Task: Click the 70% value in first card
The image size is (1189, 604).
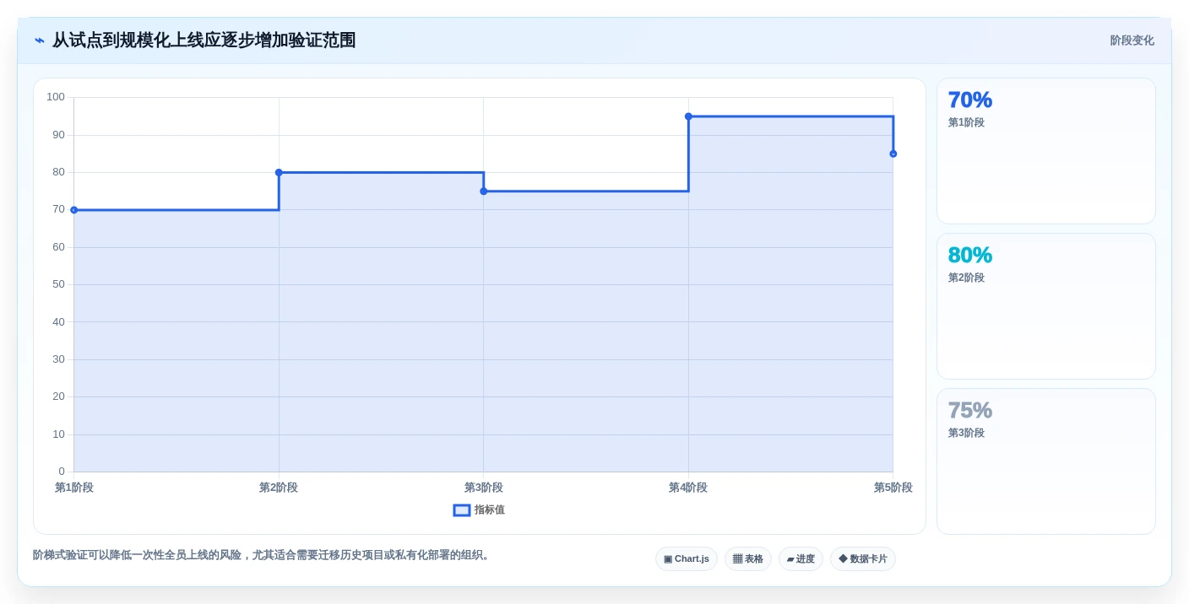Action: [970, 100]
